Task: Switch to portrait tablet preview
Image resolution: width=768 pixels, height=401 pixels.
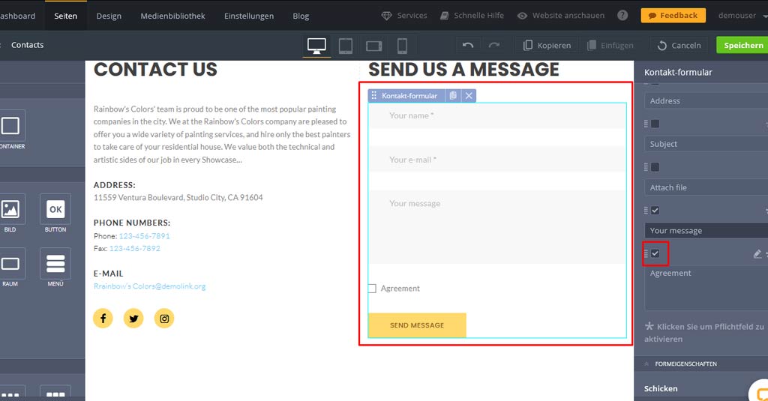Action: [x=345, y=46]
